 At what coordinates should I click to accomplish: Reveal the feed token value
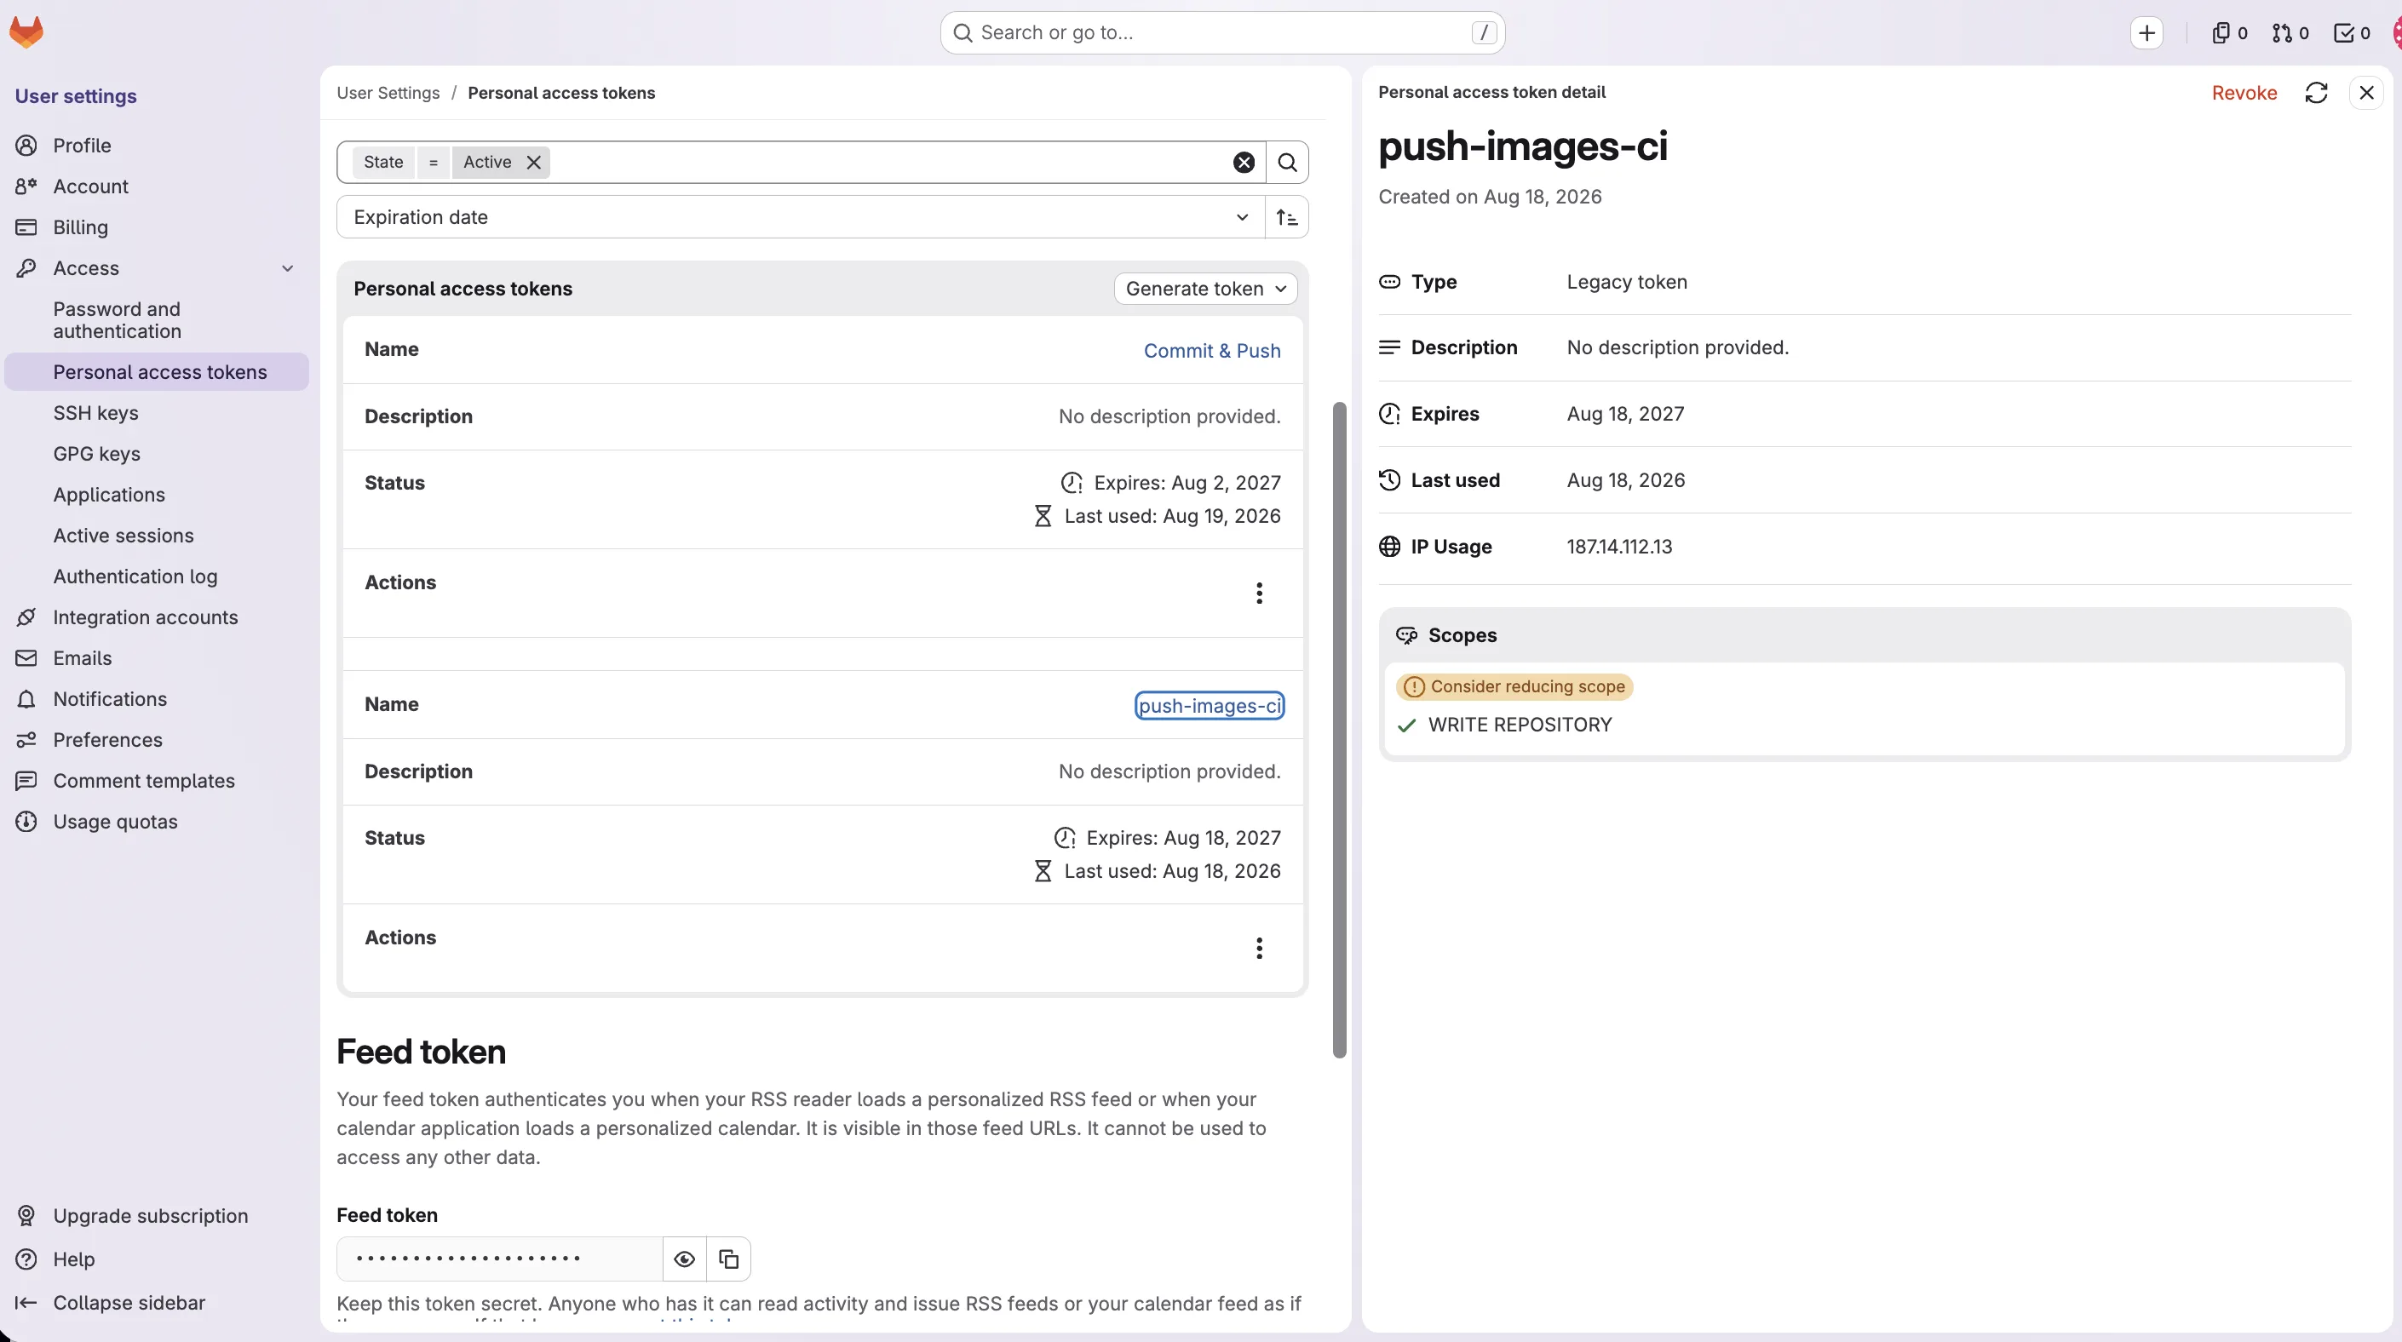[x=685, y=1259]
